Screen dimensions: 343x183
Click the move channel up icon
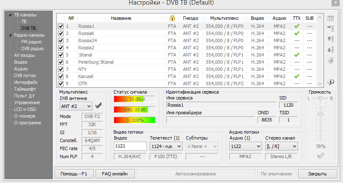pyautogui.click(x=331, y=39)
